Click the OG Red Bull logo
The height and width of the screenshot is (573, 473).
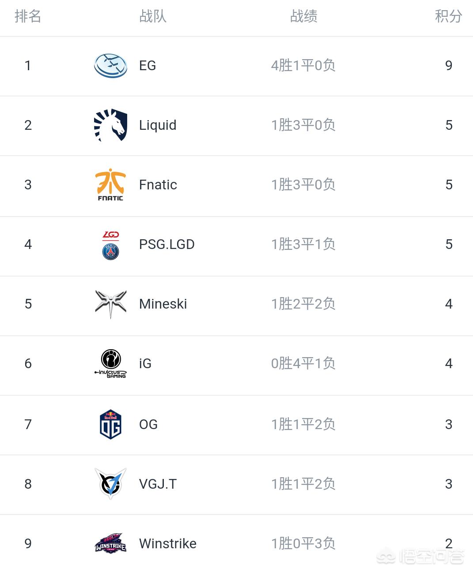click(x=110, y=424)
